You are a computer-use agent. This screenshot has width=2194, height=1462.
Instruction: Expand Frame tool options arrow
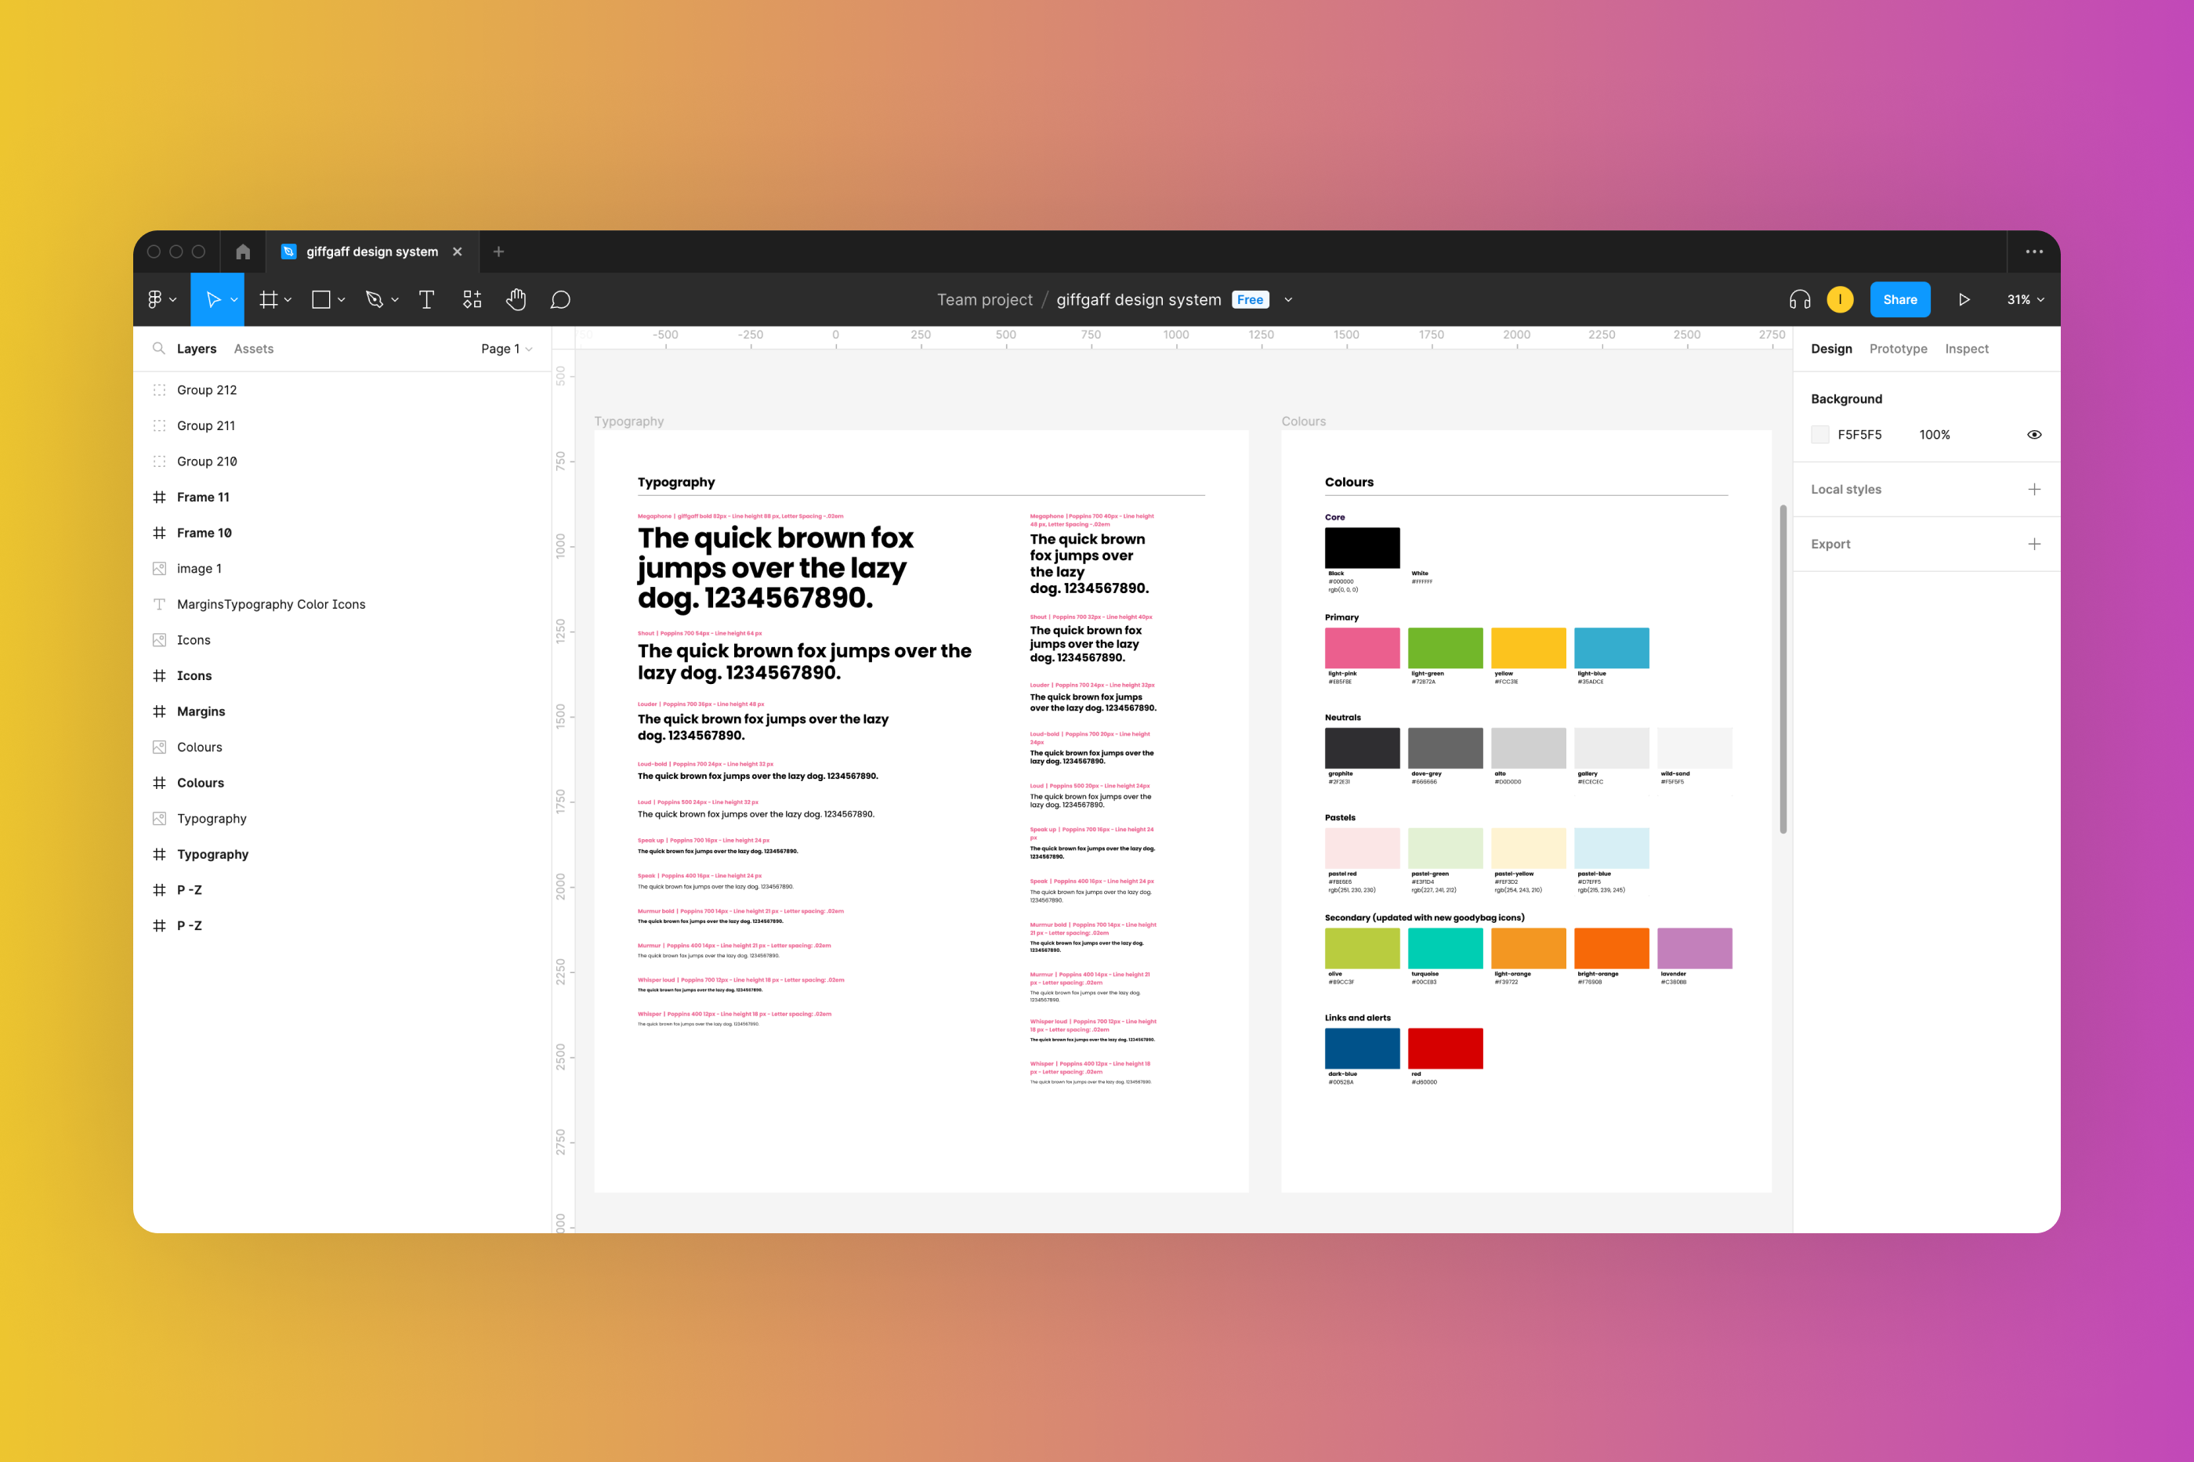pyautogui.click(x=288, y=300)
